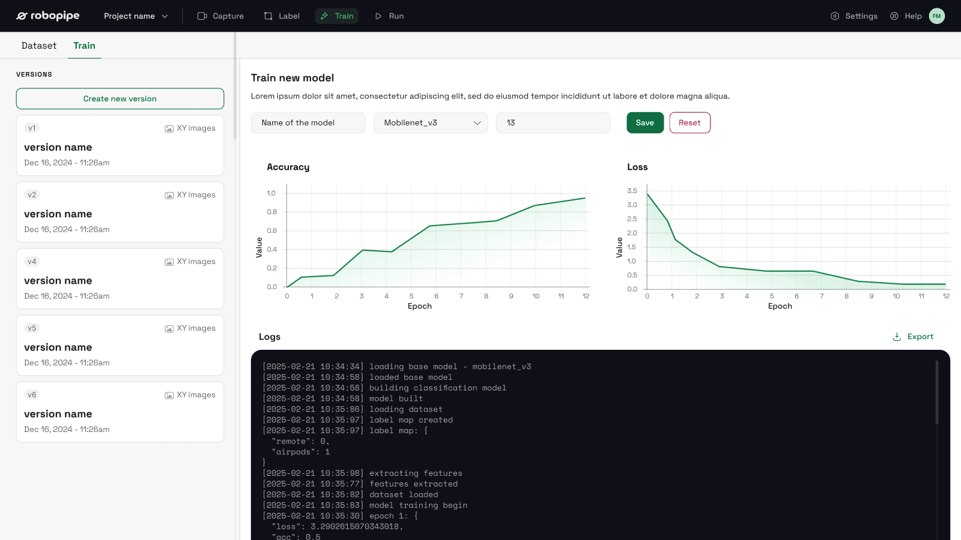Open the Project name dropdown
The height and width of the screenshot is (540, 961).
click(x=136, y=16)
